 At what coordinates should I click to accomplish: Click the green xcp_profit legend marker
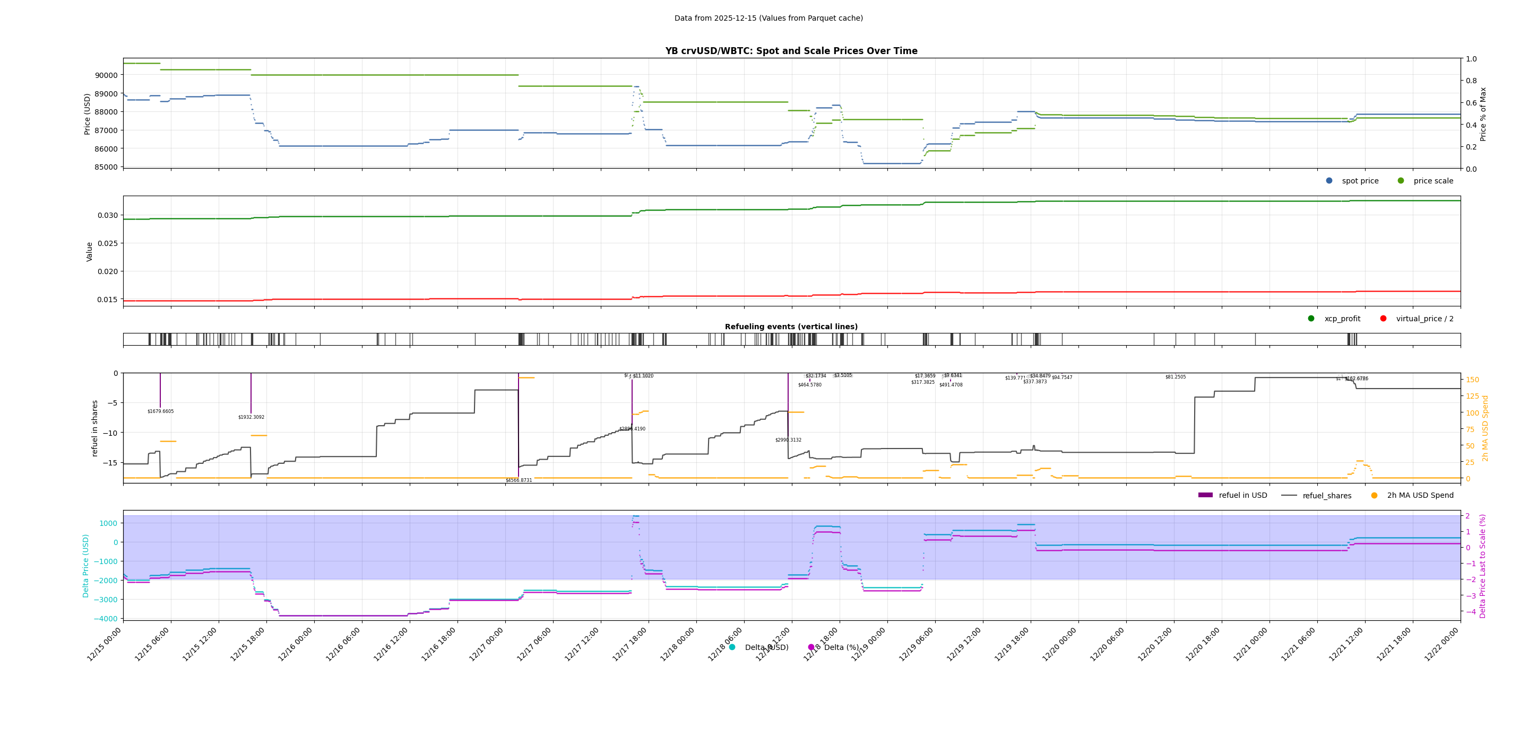[x=1311, y=318]
